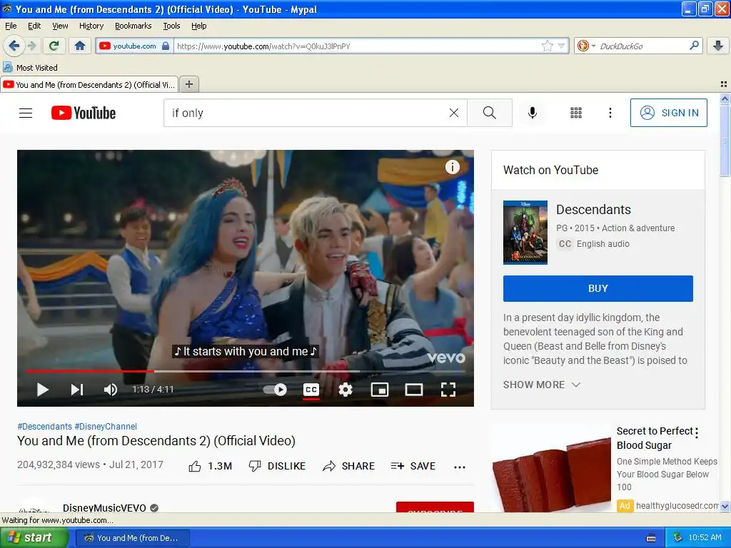The width and height of the screenshot is (731, 548).
Task: Click the DuckDuckGo search field
Action: tap(642, 46)
